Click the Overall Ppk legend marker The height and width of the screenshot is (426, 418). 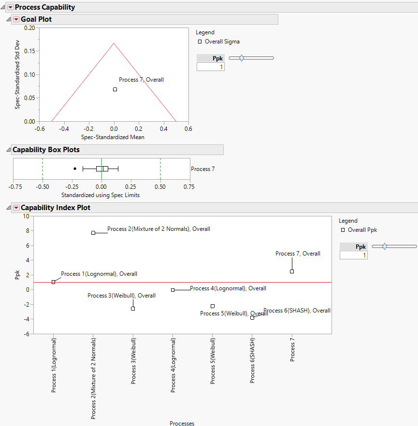click(x=344, y=230)
